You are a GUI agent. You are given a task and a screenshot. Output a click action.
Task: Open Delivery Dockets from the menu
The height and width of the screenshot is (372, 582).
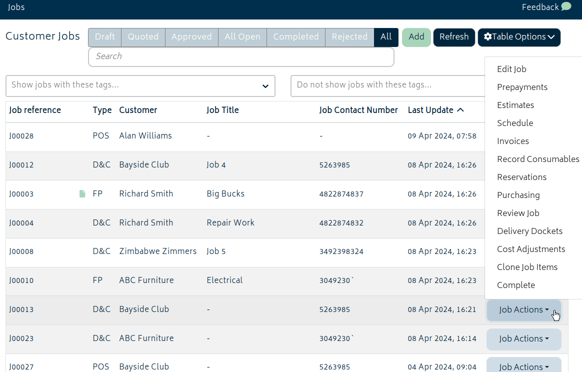[x=529, y=231]
